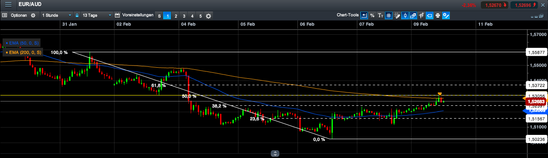Select the grid pencil drawing tool
The height and width of the screenshot is (158, 548).
397,15
